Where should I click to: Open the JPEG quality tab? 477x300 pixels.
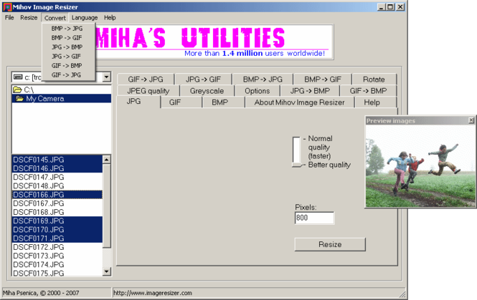click(148, 91)
